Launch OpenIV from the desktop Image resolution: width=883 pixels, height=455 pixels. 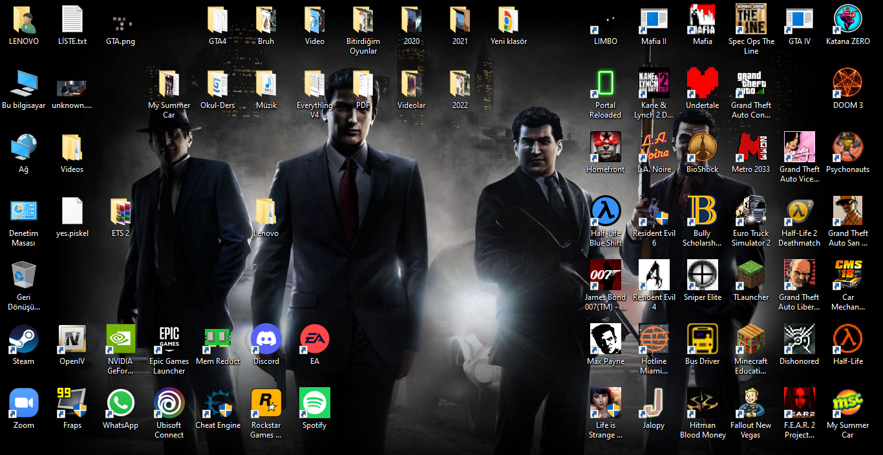click(x=72, y=339)
